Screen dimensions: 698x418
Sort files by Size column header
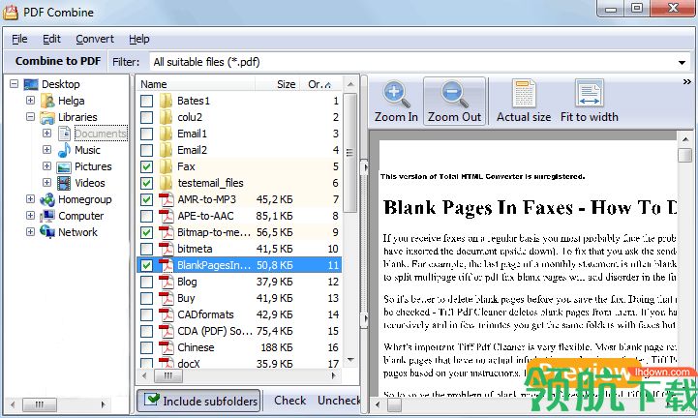[x=277, y=84]
